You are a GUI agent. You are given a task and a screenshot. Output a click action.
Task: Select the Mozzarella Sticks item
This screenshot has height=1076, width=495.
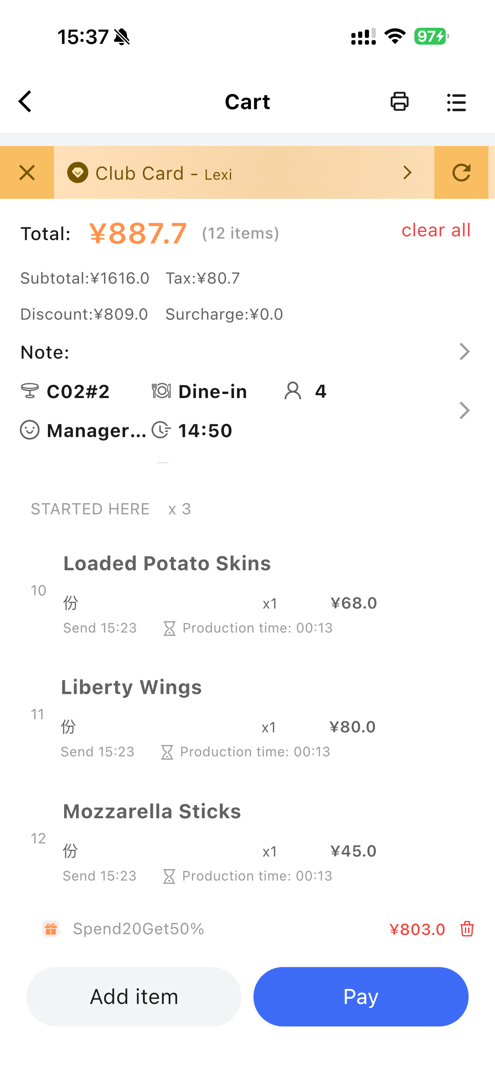(x=152, y=811)
